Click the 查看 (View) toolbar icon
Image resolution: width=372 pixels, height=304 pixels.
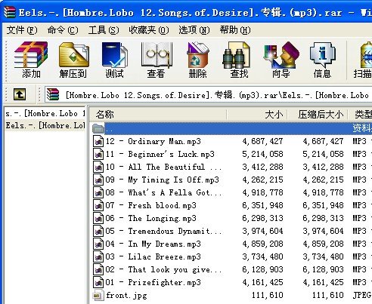157,55
